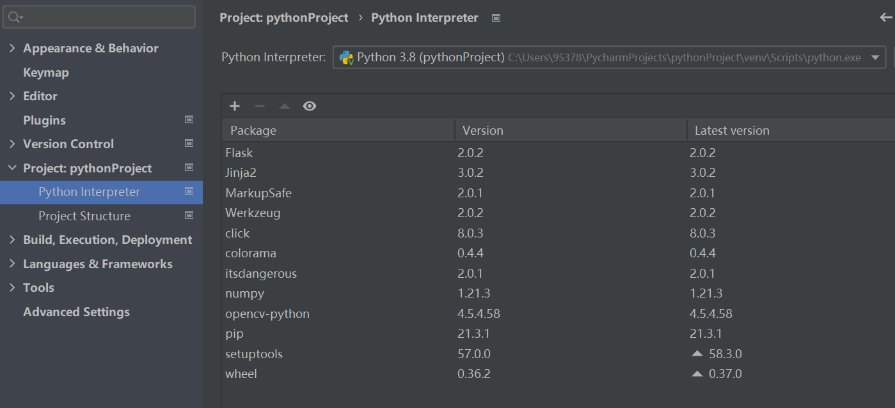Expand the Appearance & Behavior section
Image resolution: width=895 pixels, height=408 pixels.
click(x=12, y=48)
